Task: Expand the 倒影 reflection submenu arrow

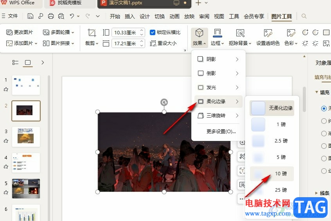Action: (x=237, y=73)
